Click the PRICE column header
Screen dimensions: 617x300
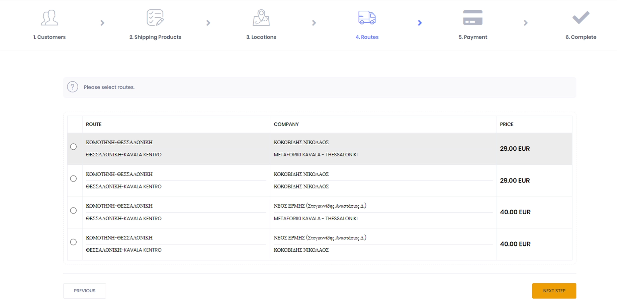tap(507, 124)
